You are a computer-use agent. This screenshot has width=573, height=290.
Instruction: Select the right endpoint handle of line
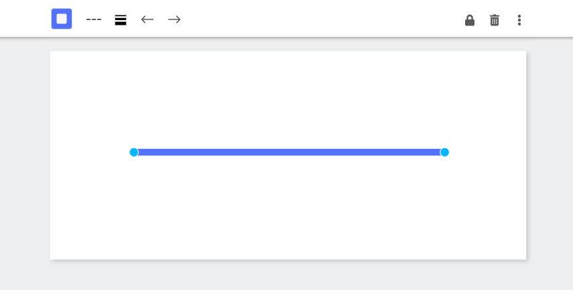(x=444, y=152)
